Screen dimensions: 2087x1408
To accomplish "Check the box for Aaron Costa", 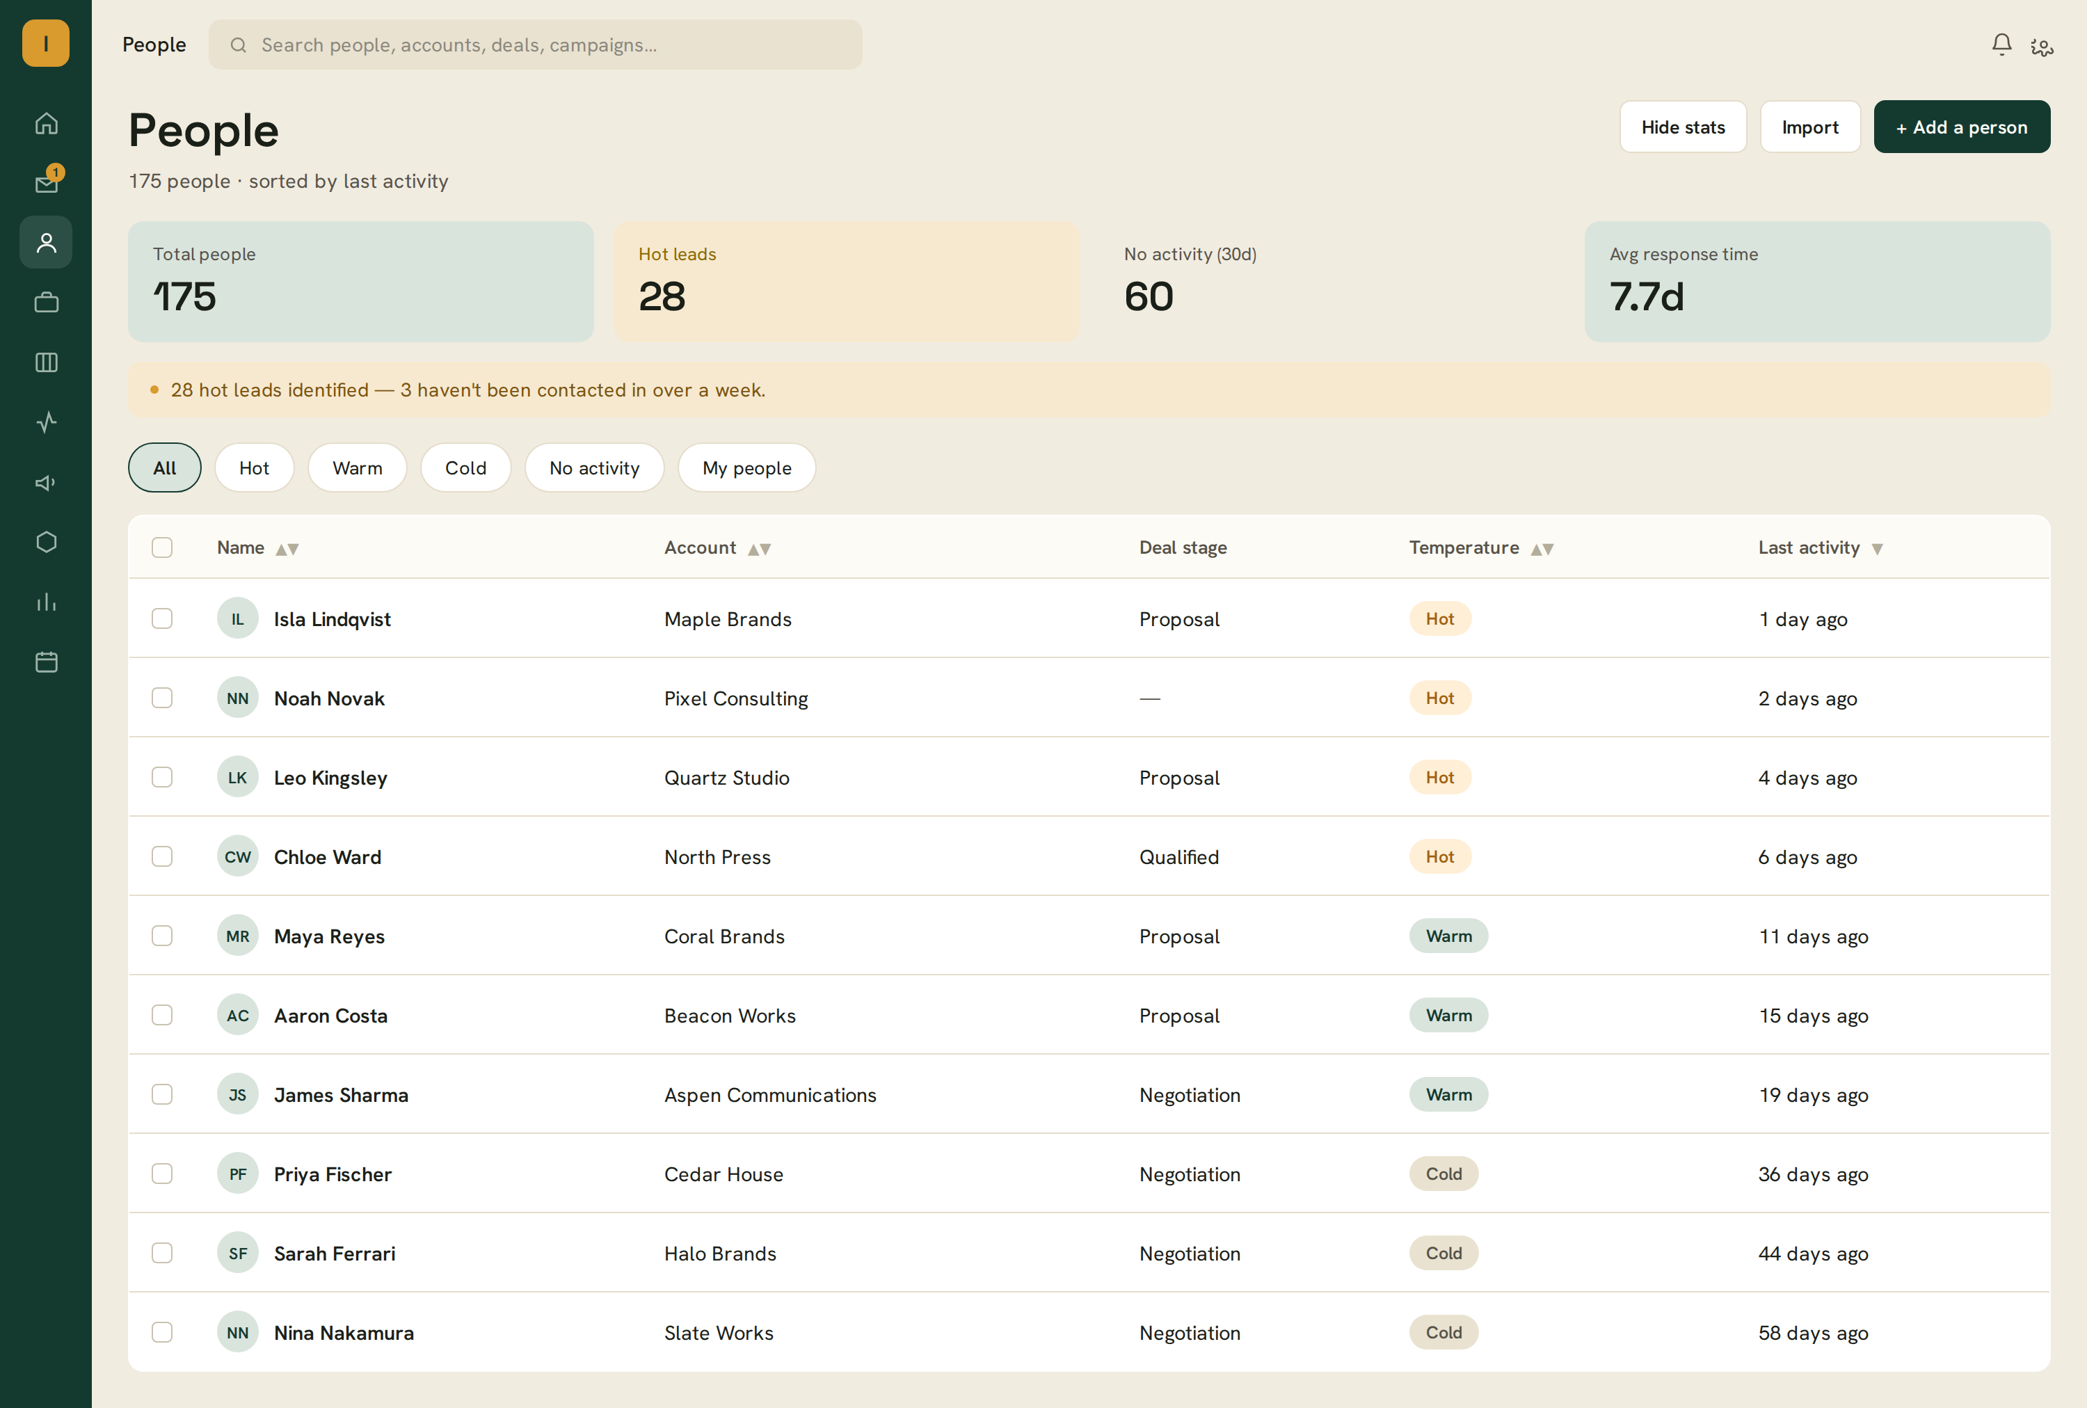I will [163, 1016].
